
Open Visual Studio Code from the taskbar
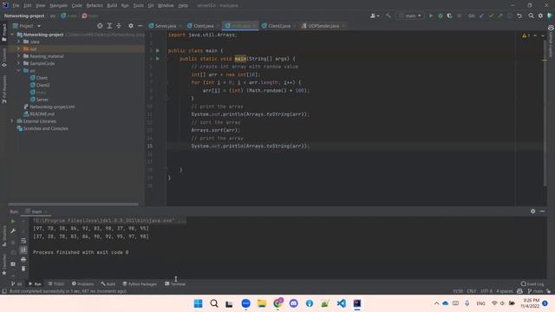pyautogui.click(x=342, y=303)
